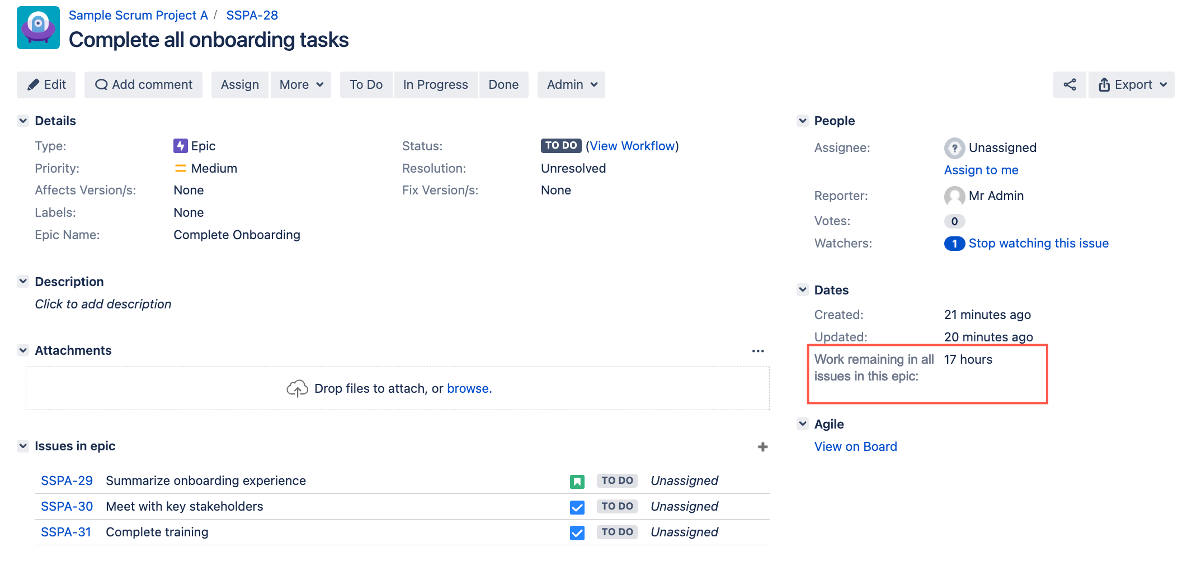Collapse the Details section

coord(23,121)
